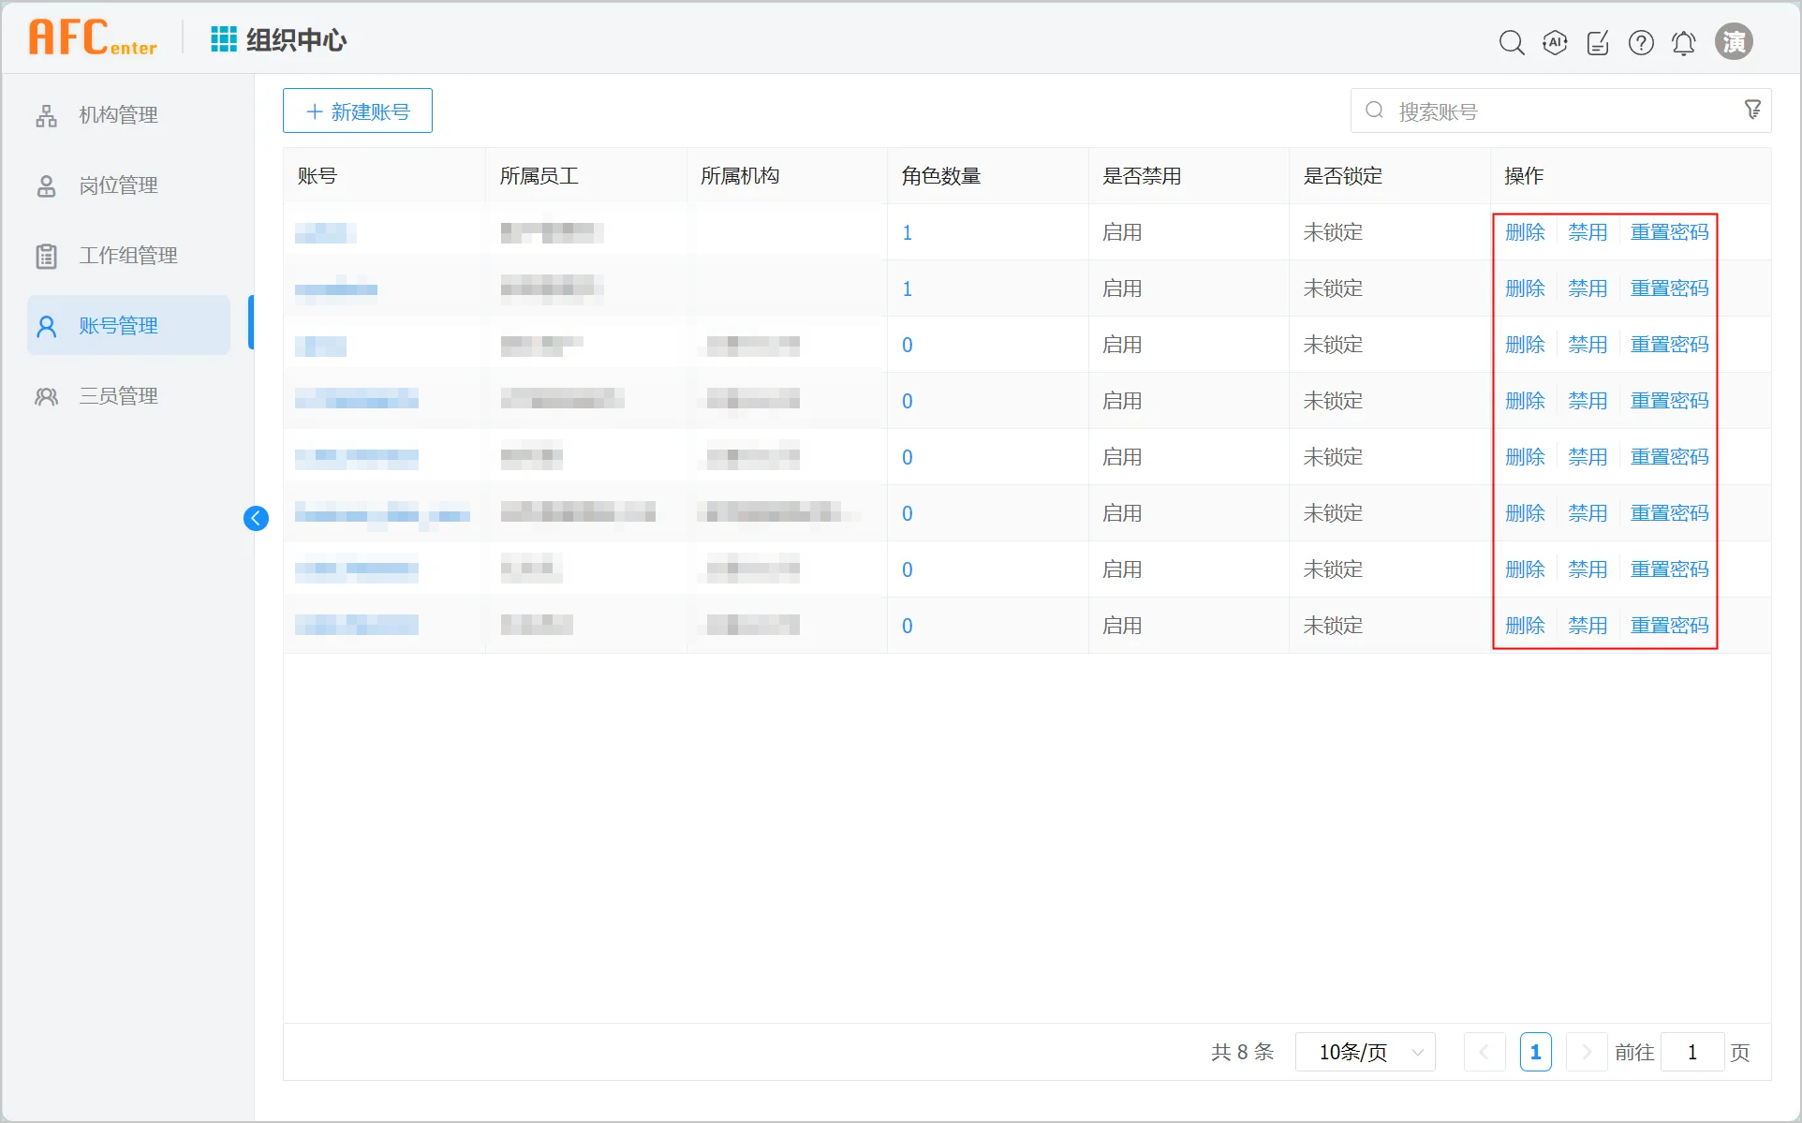The width and height of the screenshot is (1802, 1123).
Task: Click the edit note icon in header
Action: click(1598, 43)
